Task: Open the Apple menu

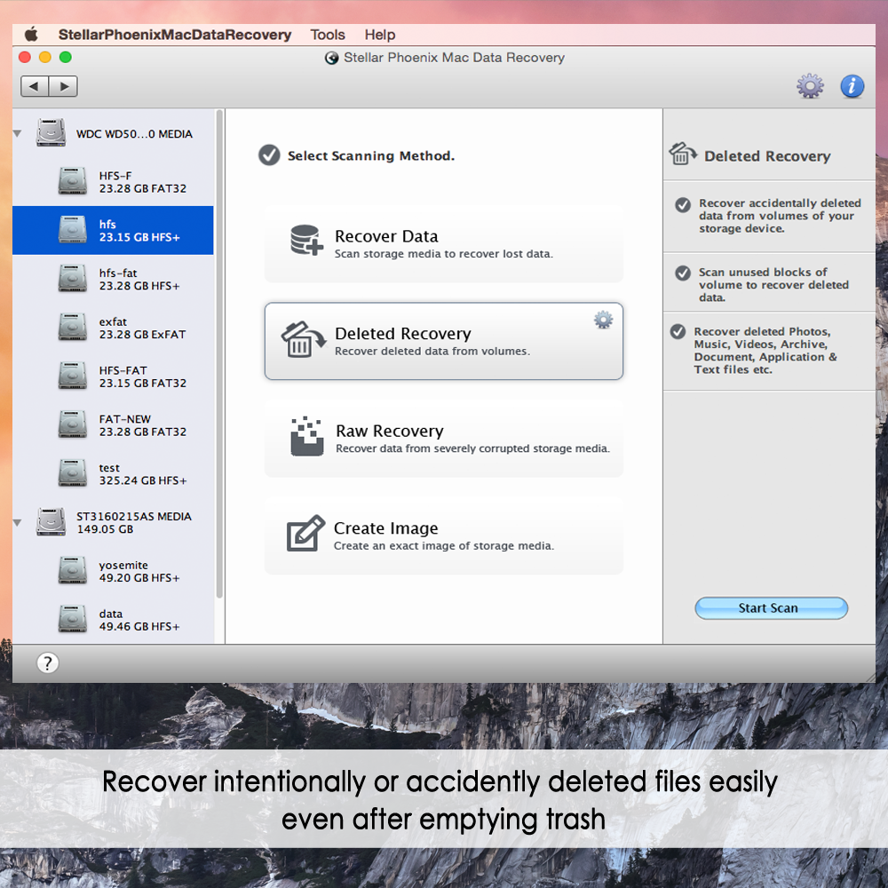Action: [x=31, y=35]
